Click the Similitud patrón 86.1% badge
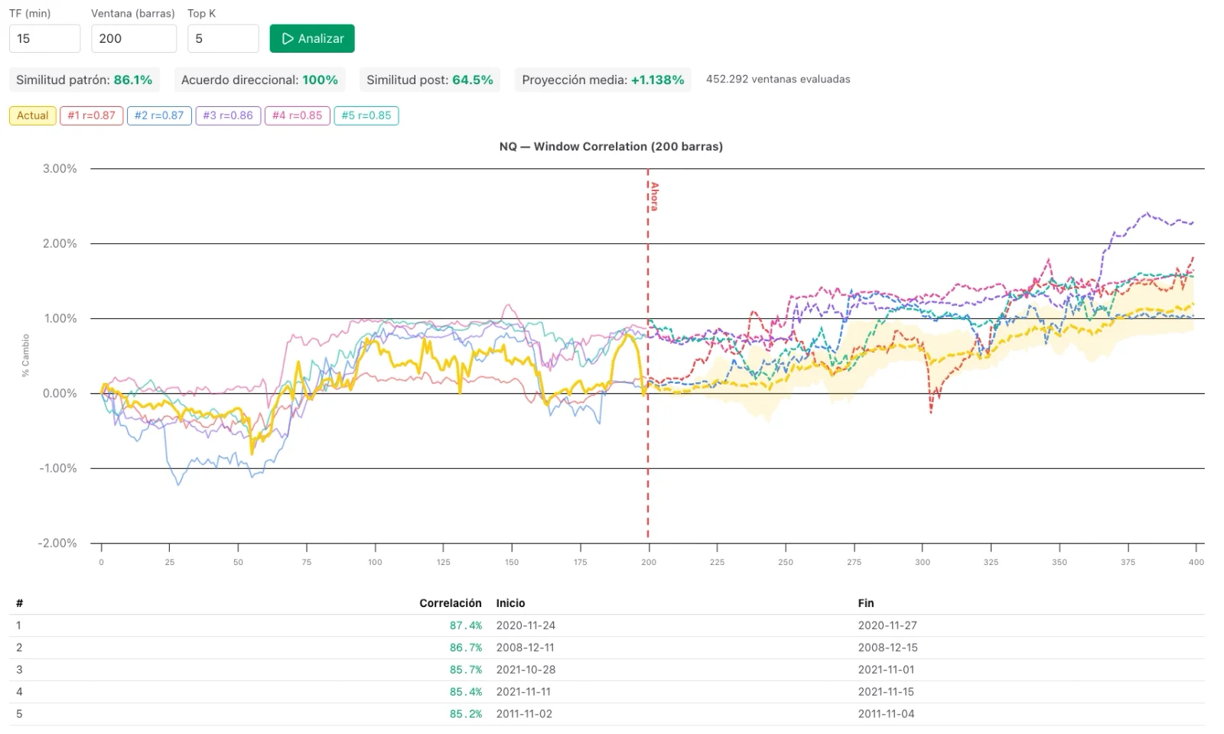The width and height of the screenshot is (1224, 734). (x=84, y=80)
